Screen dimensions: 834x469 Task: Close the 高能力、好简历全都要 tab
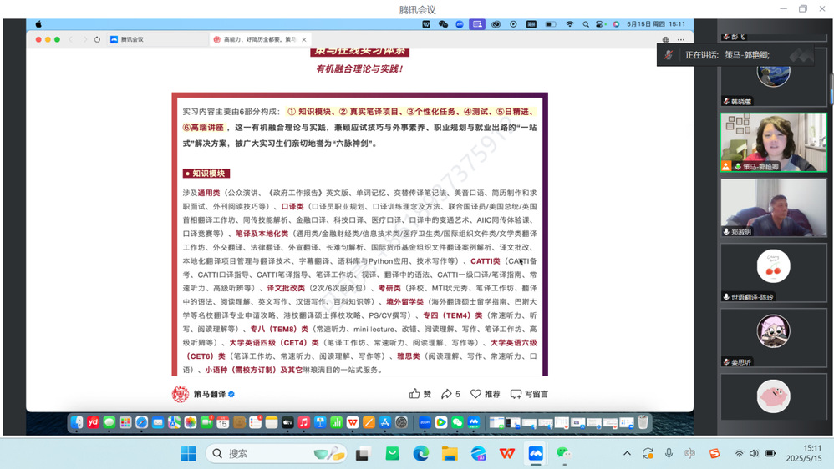pos(303,39)
